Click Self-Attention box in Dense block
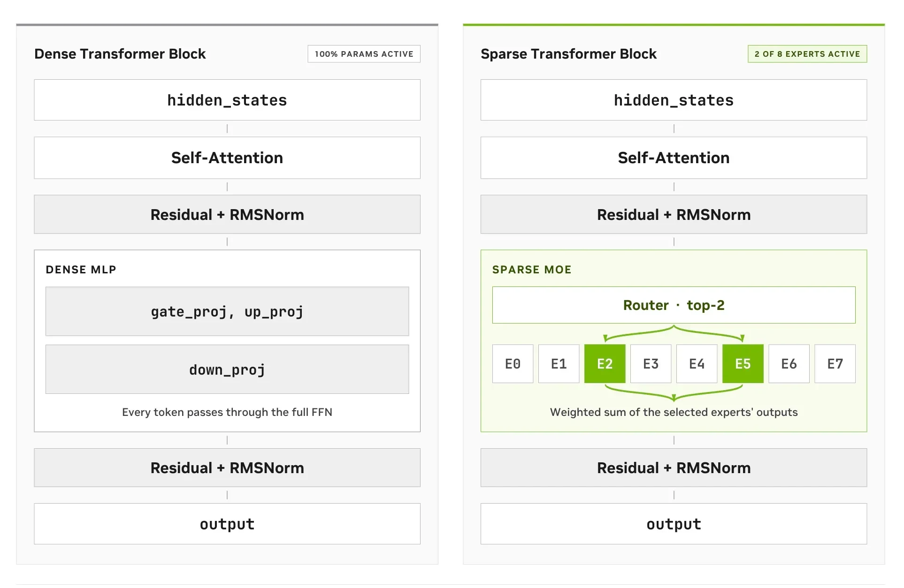Screen dimensions: 904x588 click(227, 158)
